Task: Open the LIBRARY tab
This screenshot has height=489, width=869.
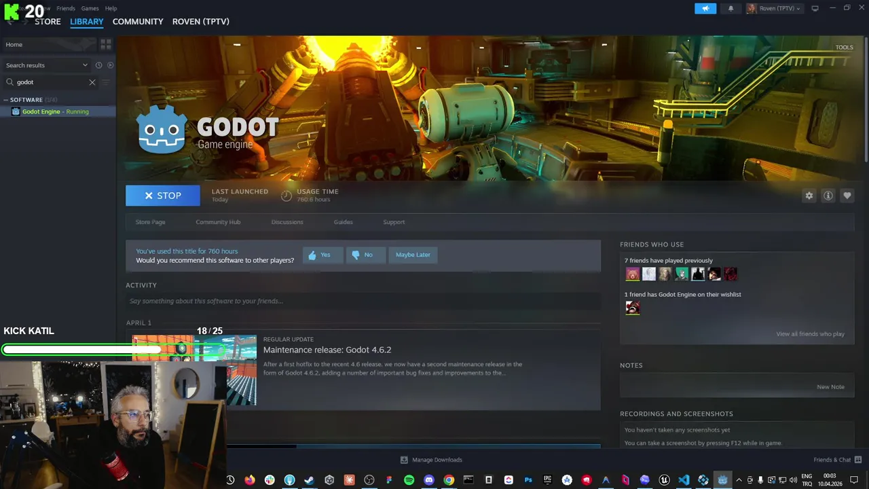Action: point(87,22)
